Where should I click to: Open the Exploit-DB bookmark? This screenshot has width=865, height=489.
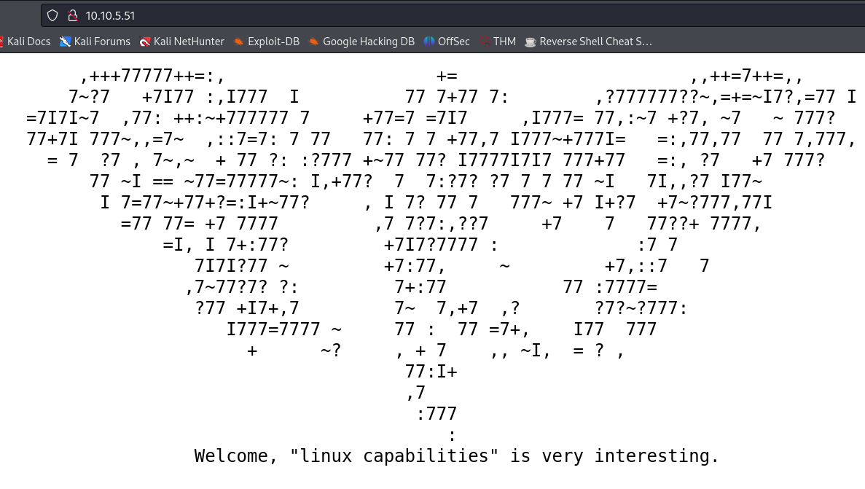(x=267, y=42)
